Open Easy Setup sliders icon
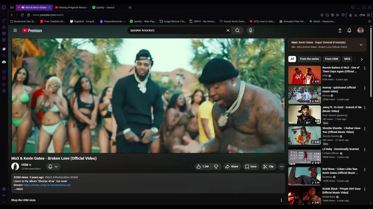Viewport: 373px width, 209px height. click(x=369, y=15)
